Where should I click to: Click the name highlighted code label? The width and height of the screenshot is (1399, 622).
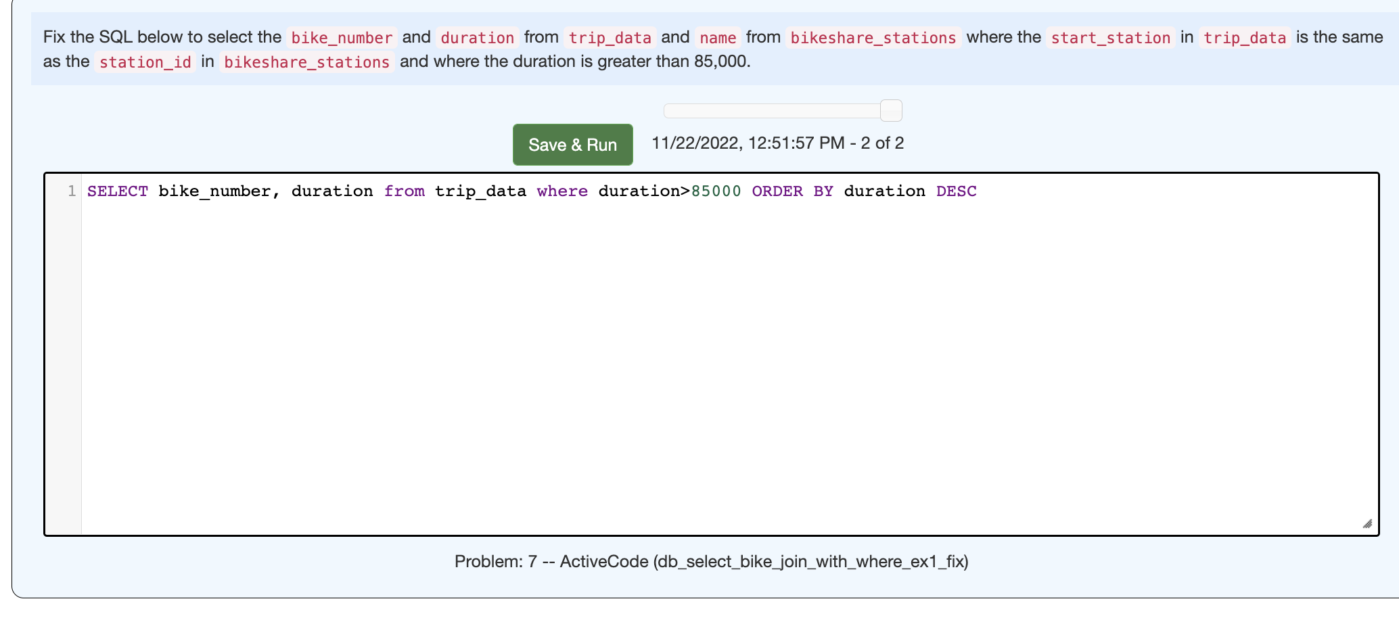pos(717,38)
